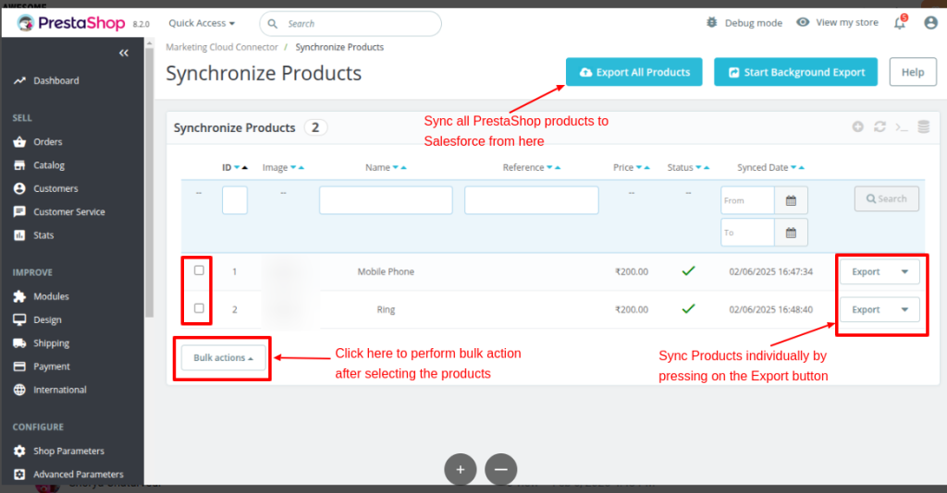Image resolution: width=947 pixels, height=493 pixels.
Task: Click the zoom out minus button
Action: (500, 470)
